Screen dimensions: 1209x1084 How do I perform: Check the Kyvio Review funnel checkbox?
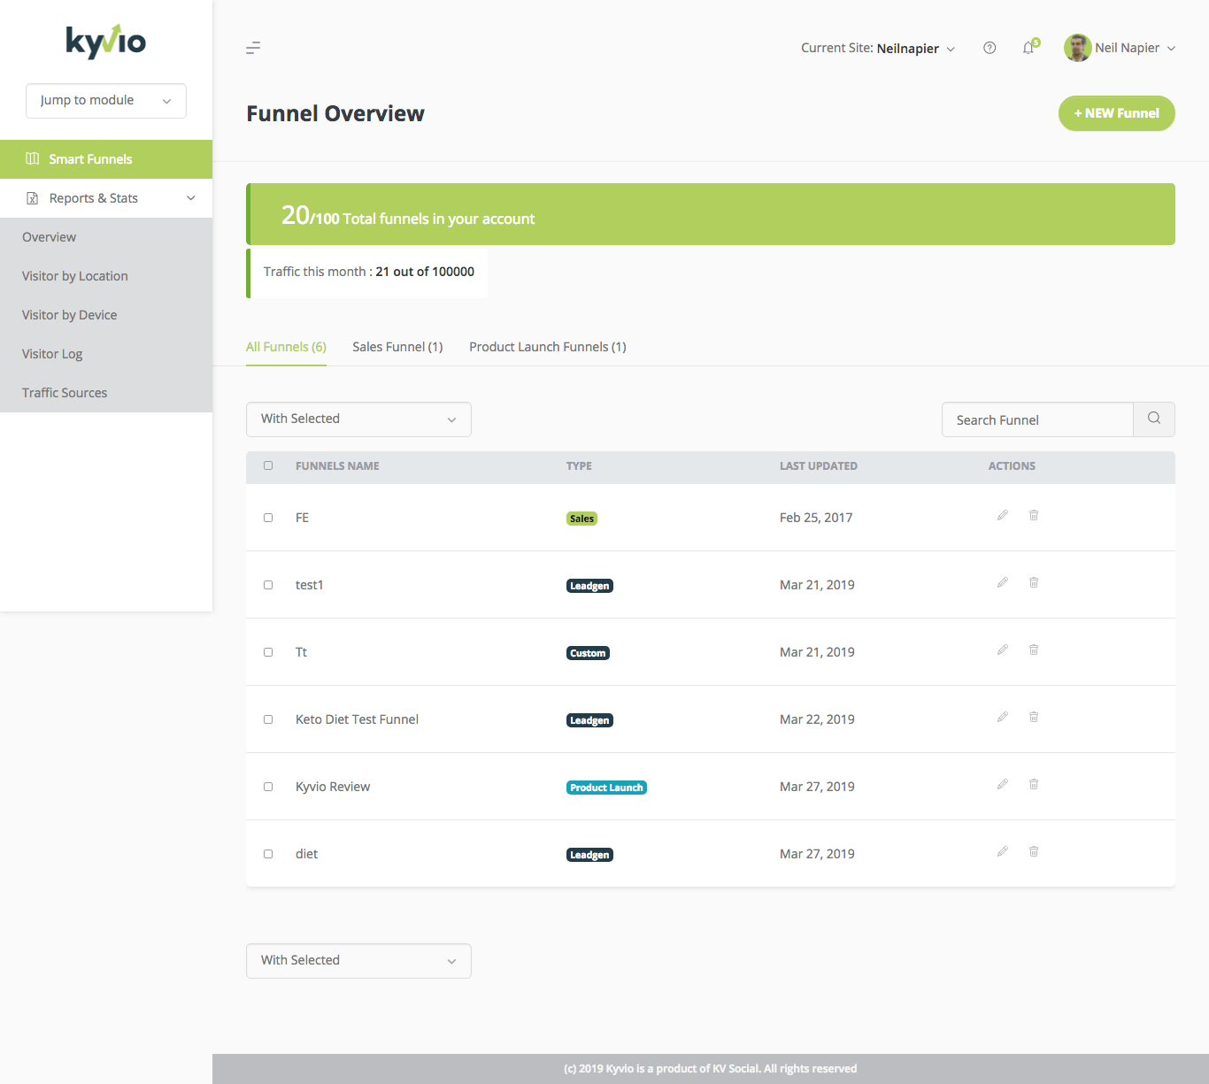268,787
